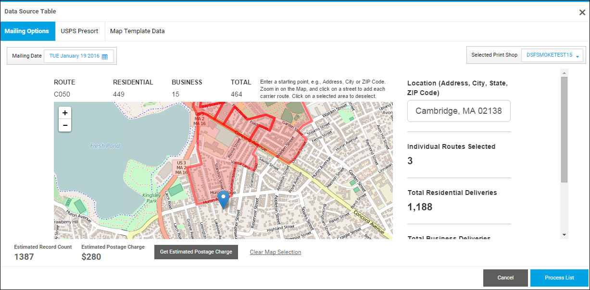Open the mailing date calendar icon
590x290 pixels.
point(105,56)
